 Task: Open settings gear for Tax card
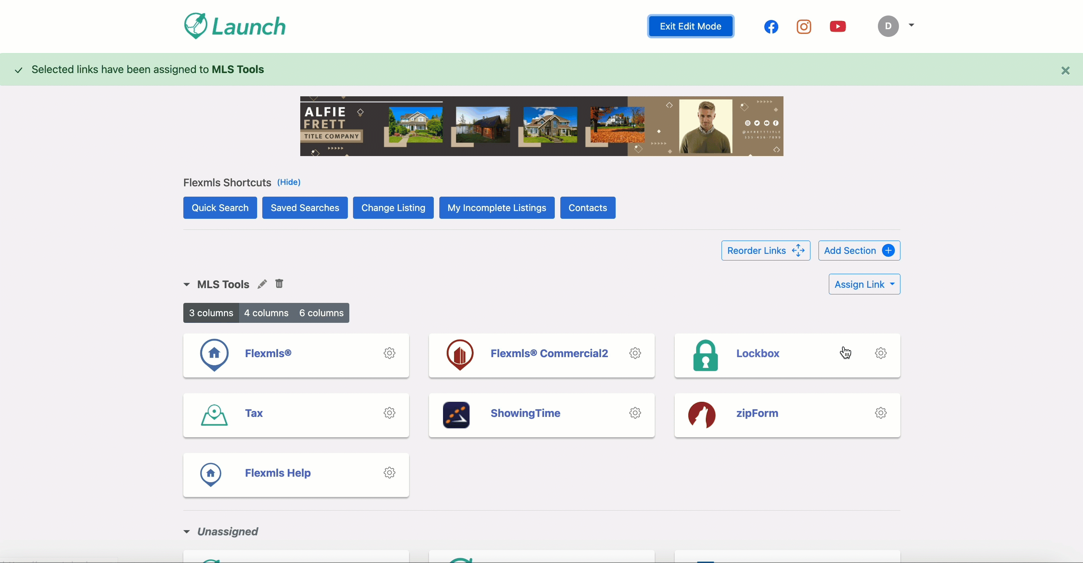click(389, 412)
